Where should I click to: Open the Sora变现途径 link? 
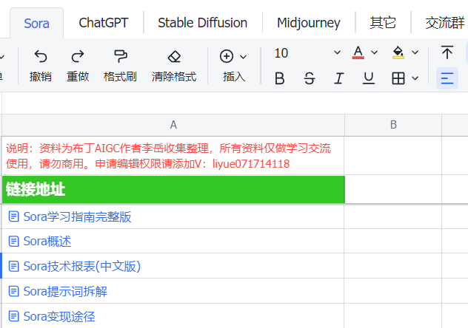pyautogui.click(x=59, y=316)
